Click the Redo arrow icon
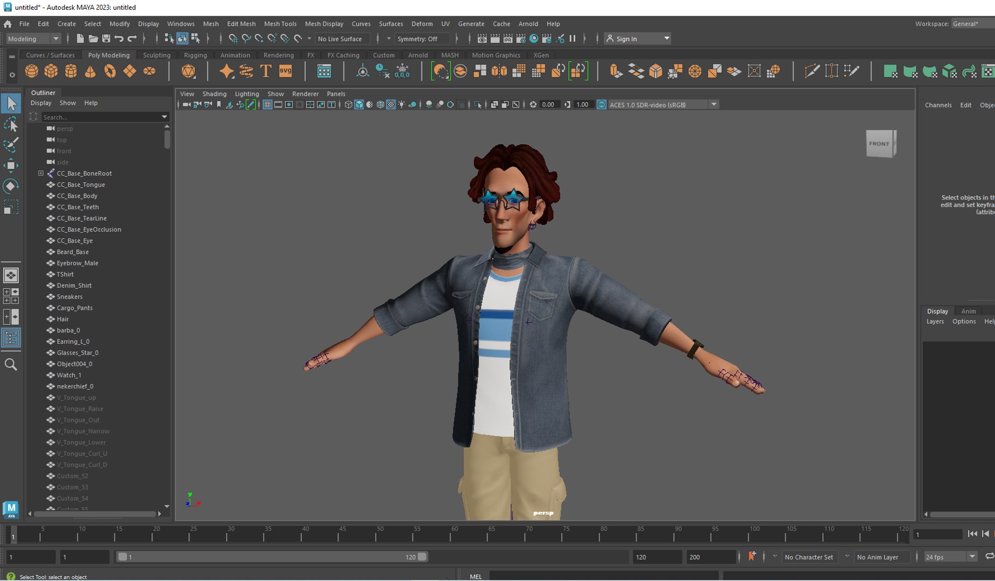This screenshot has height=581, width=995. (132, 39)
